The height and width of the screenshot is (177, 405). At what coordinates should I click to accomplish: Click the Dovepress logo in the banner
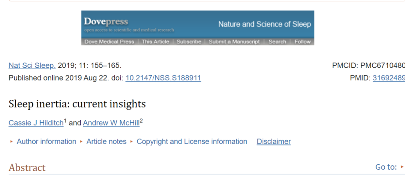[x=106, y=21]
